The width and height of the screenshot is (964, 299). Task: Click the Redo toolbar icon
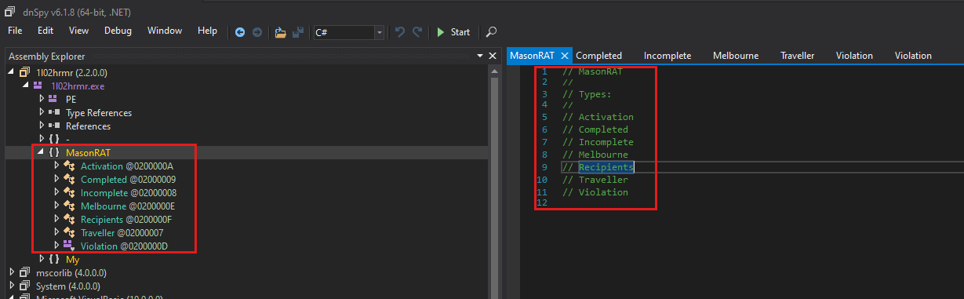point(418,32)
